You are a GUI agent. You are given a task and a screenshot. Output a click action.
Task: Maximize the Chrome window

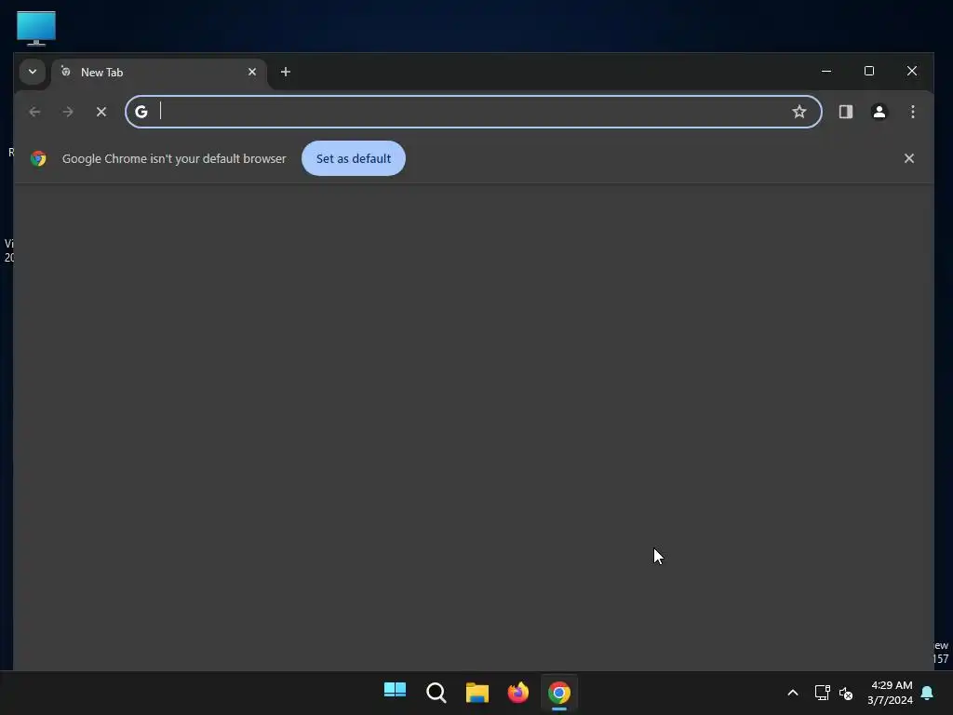click(869, 71)
